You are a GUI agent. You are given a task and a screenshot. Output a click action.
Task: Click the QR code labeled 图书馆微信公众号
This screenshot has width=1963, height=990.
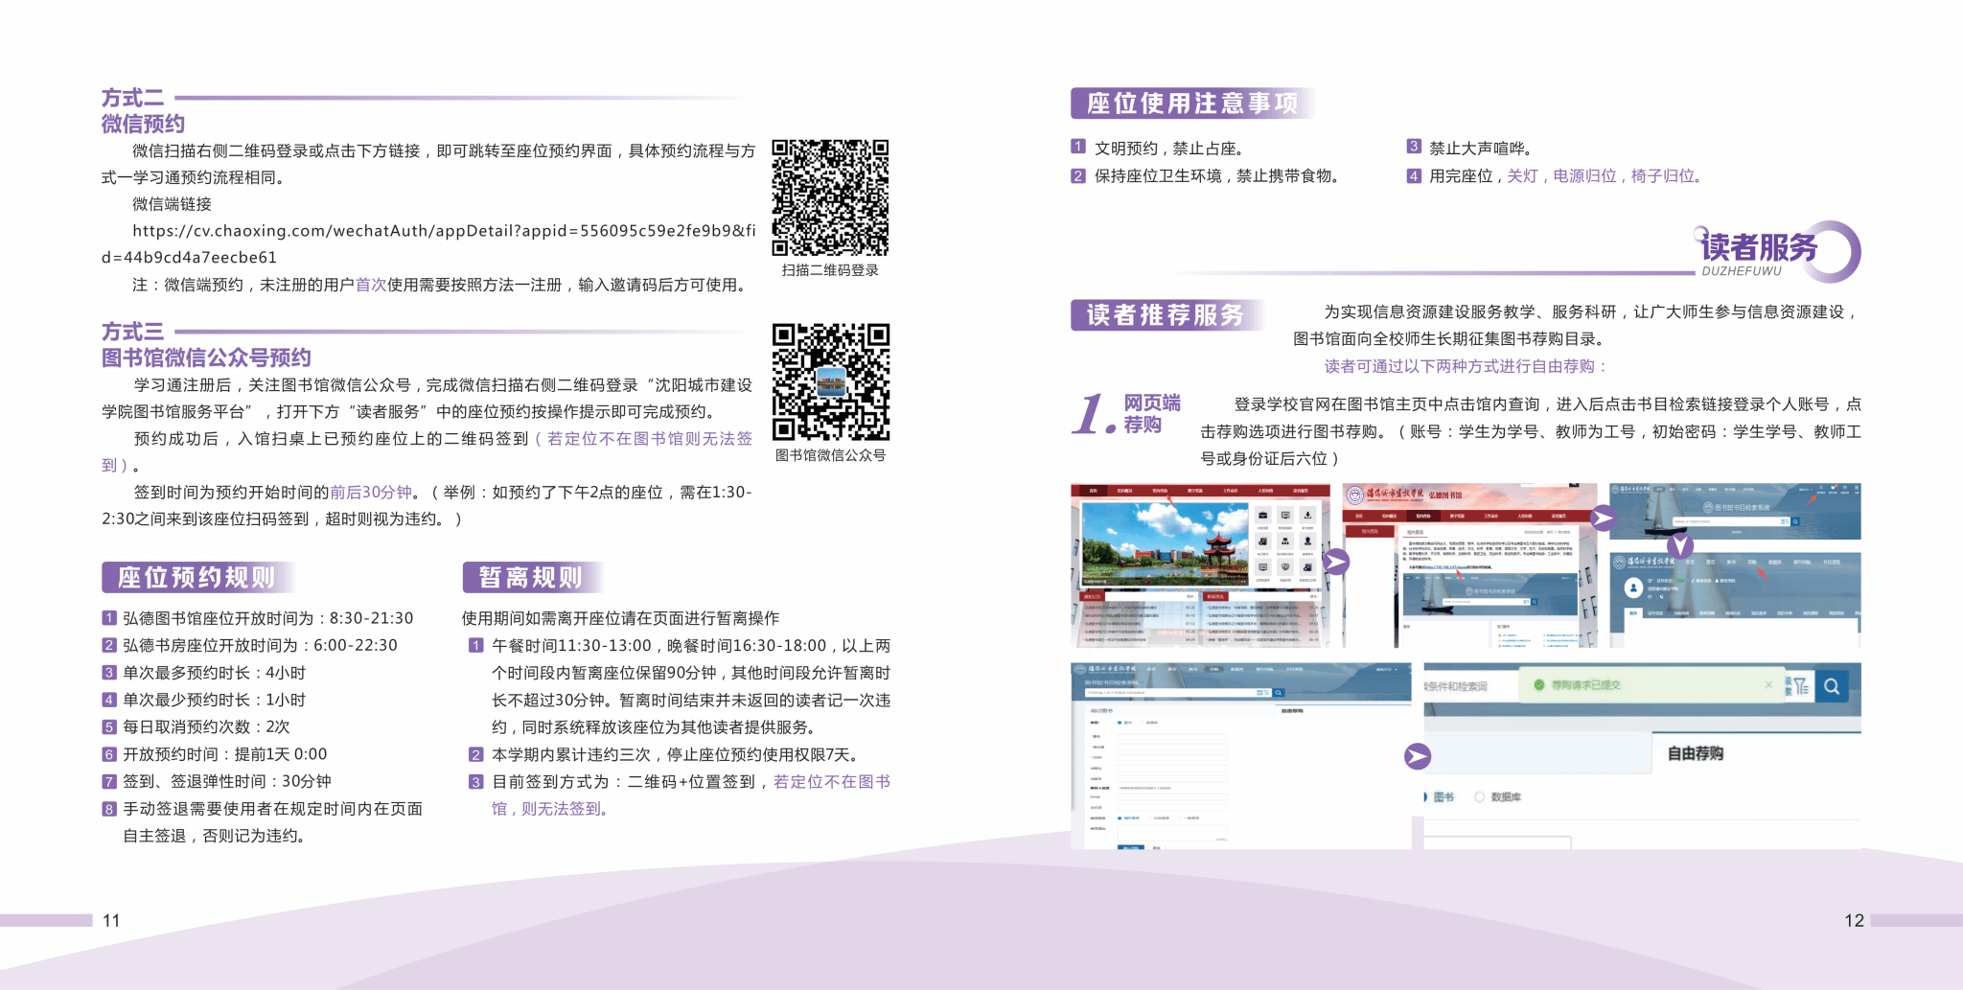[830, 381]
